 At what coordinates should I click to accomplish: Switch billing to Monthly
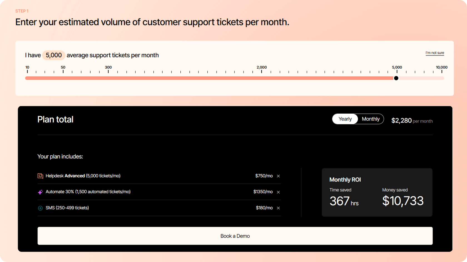pos(371,119)
